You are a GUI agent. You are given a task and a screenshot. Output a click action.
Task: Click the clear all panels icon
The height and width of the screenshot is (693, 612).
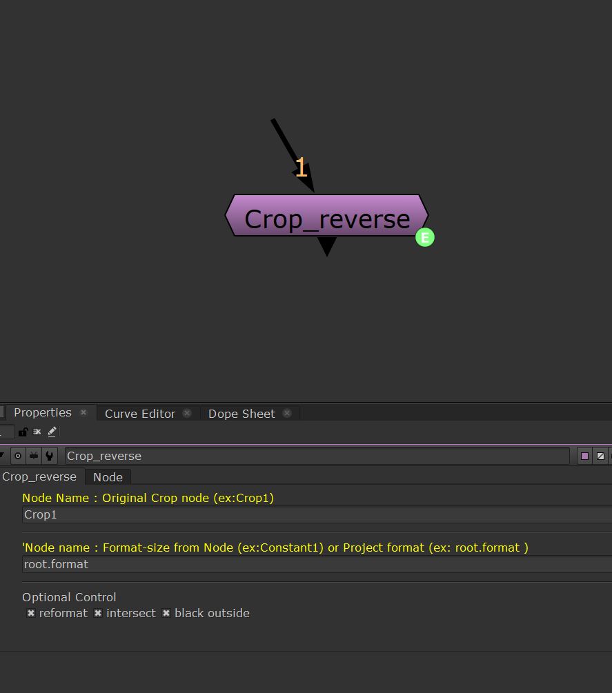(37, 432)
